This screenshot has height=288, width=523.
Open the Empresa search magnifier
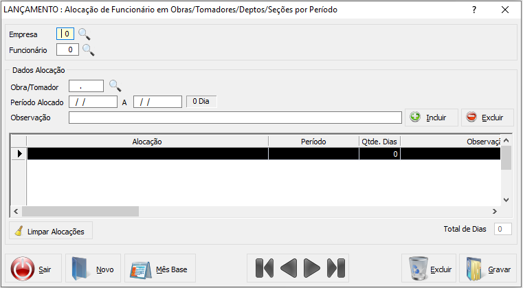click(84, 34)
